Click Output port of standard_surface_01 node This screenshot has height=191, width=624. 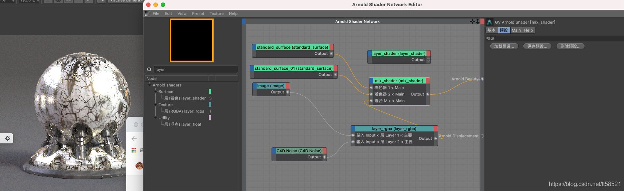point(335,75)
